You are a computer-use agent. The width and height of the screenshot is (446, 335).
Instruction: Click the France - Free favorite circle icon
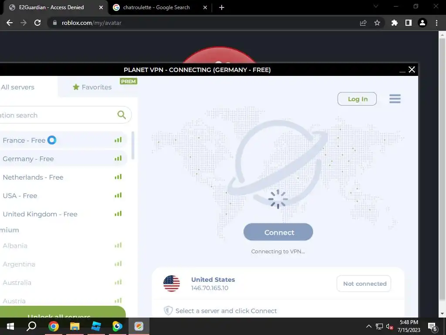(52, 140)
